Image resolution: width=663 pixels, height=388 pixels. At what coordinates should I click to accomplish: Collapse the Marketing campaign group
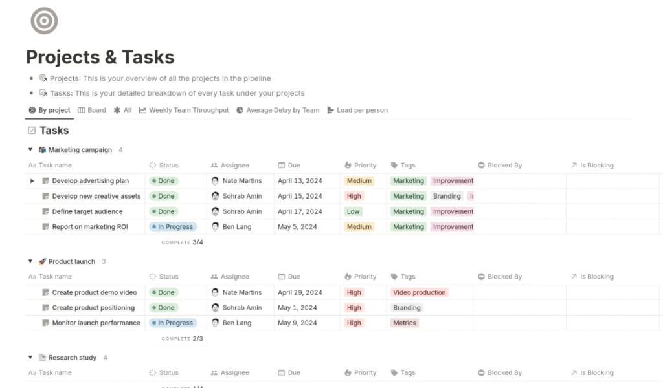30,150
